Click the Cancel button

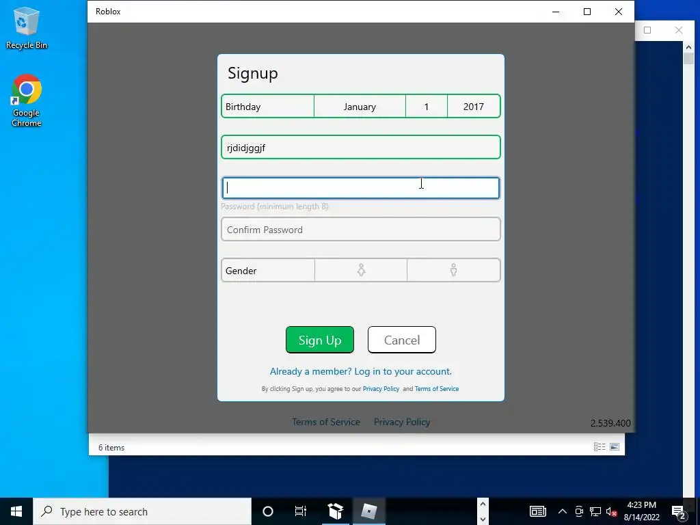coord(402,340)
